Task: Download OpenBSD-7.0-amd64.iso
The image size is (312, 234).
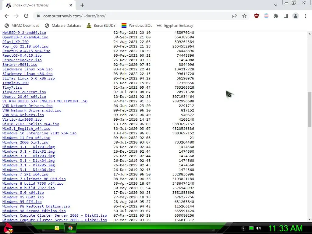Action: [x=25, y=37]
